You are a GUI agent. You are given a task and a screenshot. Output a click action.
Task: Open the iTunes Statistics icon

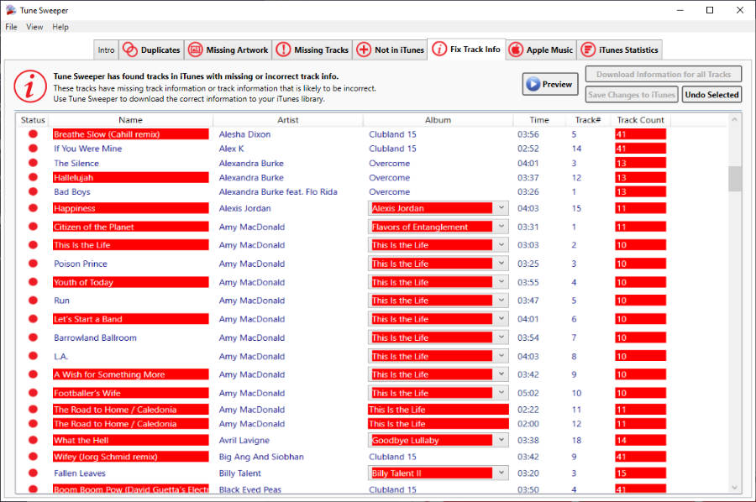[588, 50]
